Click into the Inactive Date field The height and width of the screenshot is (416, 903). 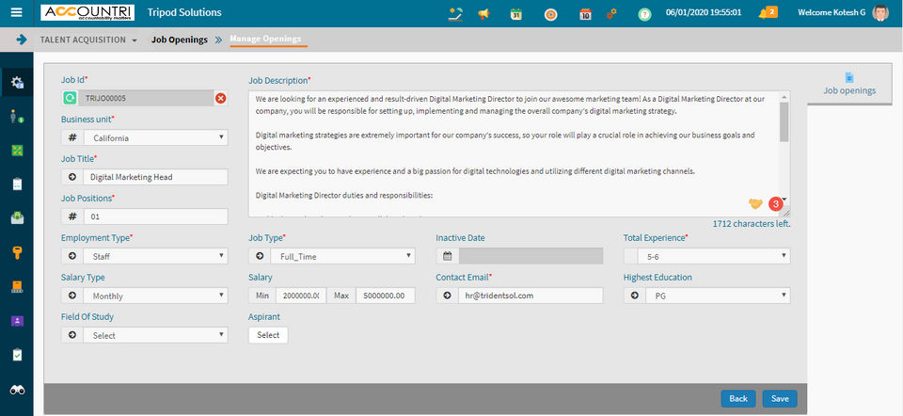click(531, 256)
